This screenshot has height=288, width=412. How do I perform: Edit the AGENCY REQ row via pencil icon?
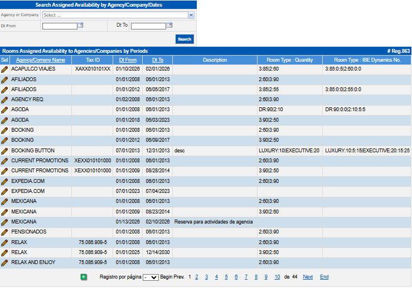[4, 100]
